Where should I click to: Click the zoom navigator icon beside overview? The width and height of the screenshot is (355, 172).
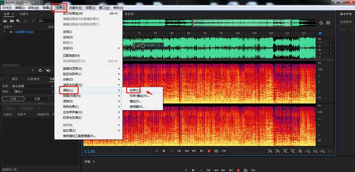pos(321,23)
